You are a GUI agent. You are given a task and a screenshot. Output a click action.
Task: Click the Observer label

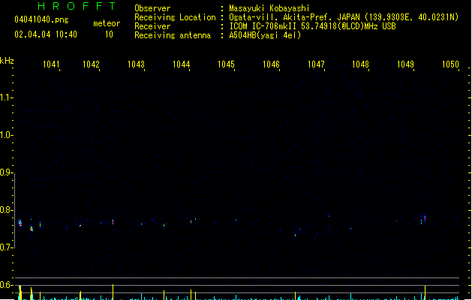pyautogui.click(x=152, y=8)
